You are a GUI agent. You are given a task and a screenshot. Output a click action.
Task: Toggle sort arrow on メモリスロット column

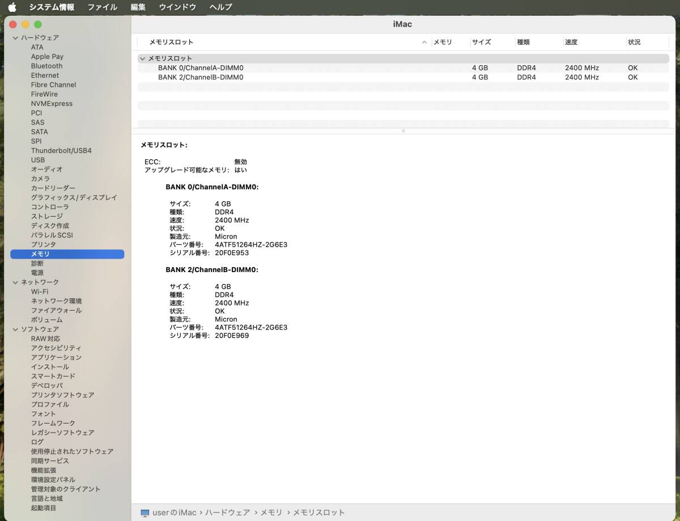coord(424,42)
